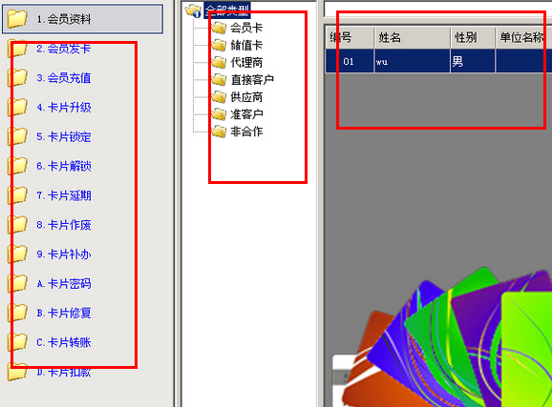Select 准客户 category in tree
The width and height of the screenshot is (552, 407).
[246, 114]
